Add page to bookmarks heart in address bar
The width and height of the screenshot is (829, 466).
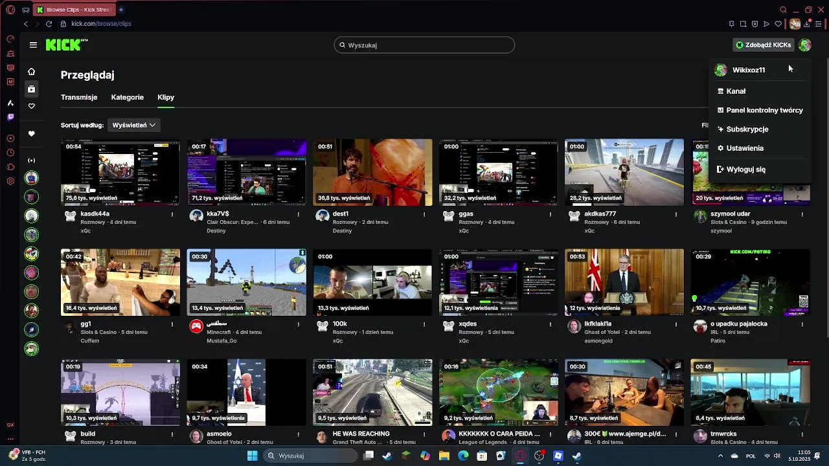[778, 24]
